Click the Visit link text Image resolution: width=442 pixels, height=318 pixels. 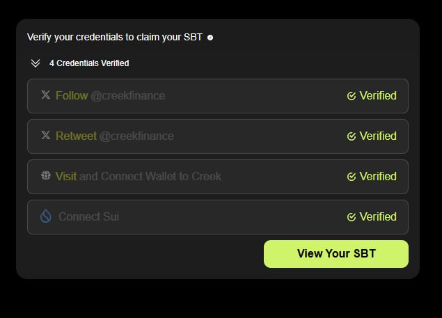coord(66,176)
